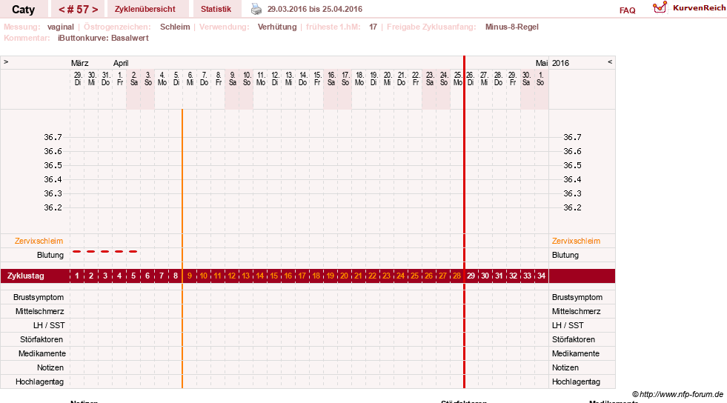Click the April month label
Screen dimensions: 727x403
tap(121, 63)
